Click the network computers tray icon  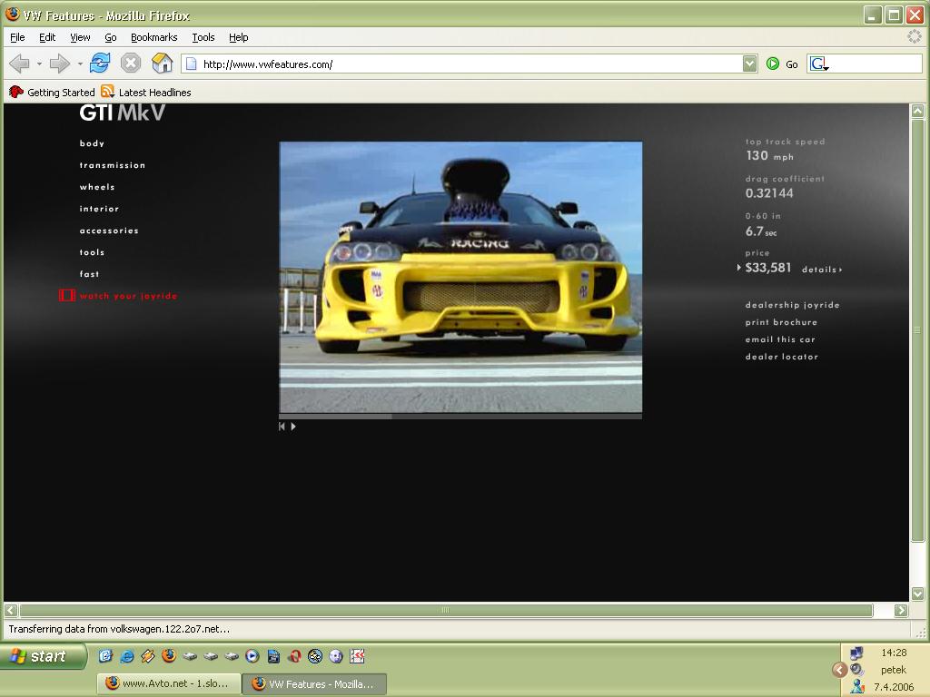coord(856,653)
